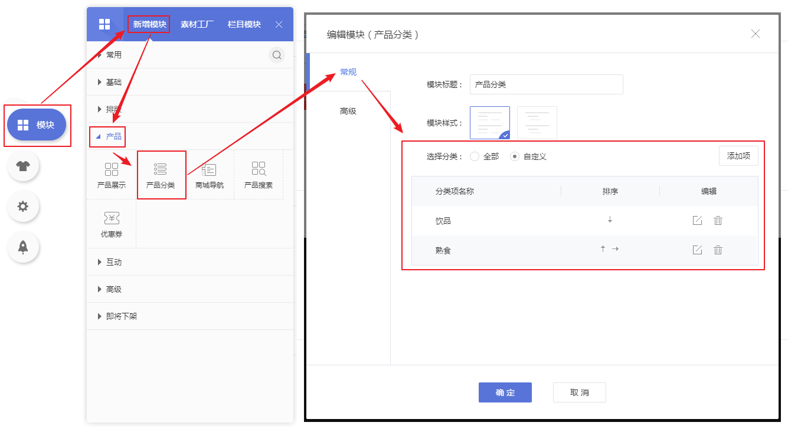Click the 排序 column header
The image size is (788, 432).
[x=610, y=191]
